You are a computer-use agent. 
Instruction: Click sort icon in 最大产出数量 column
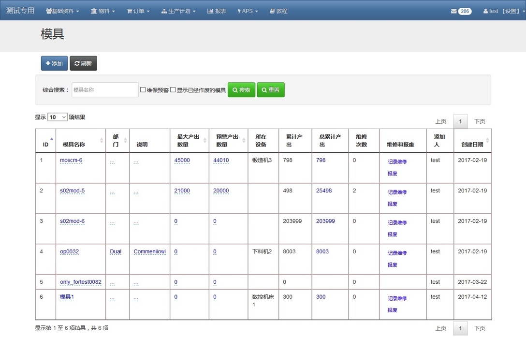point(205,141)
